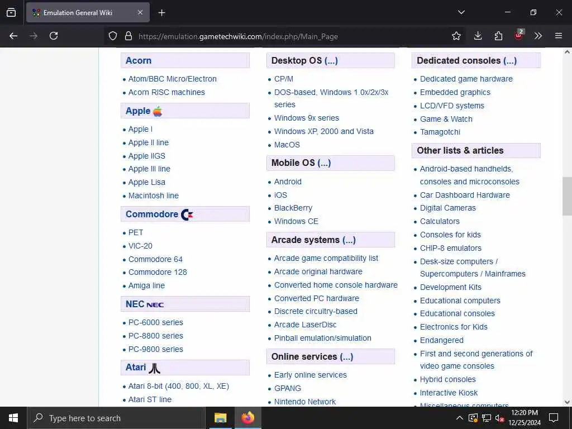Close the Emulation General Wiki tab
This screenshot has width=572, height=429.
click(x=140, y=12)
